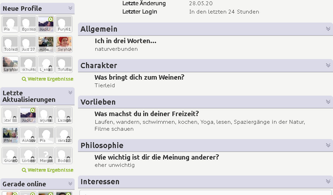Collapse the Vorlieben section
Image resolution: width=333 pixels, height=195 pixels.
click(328, 102)
